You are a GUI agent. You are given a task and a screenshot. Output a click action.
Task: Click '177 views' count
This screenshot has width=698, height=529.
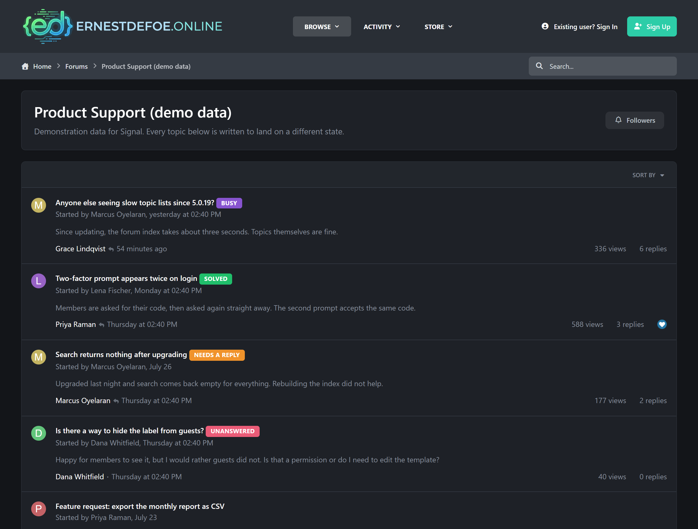(x=610, y=400)
